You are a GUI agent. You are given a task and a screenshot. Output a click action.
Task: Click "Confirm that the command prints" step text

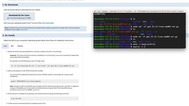27,103
